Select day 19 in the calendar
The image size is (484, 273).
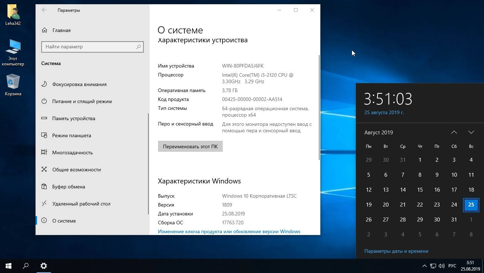[x=369, y=205]
